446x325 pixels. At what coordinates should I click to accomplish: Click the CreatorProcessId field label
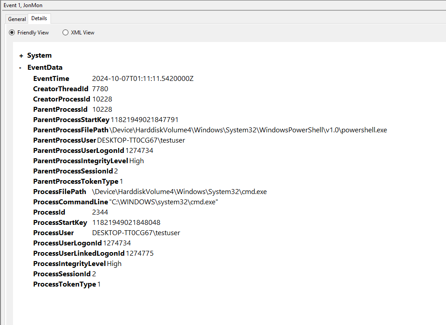tap(61, 99)
